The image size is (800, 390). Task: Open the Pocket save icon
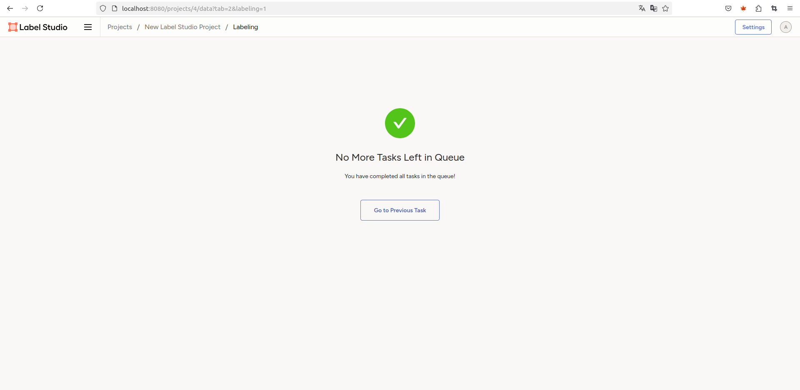(728, 8)
